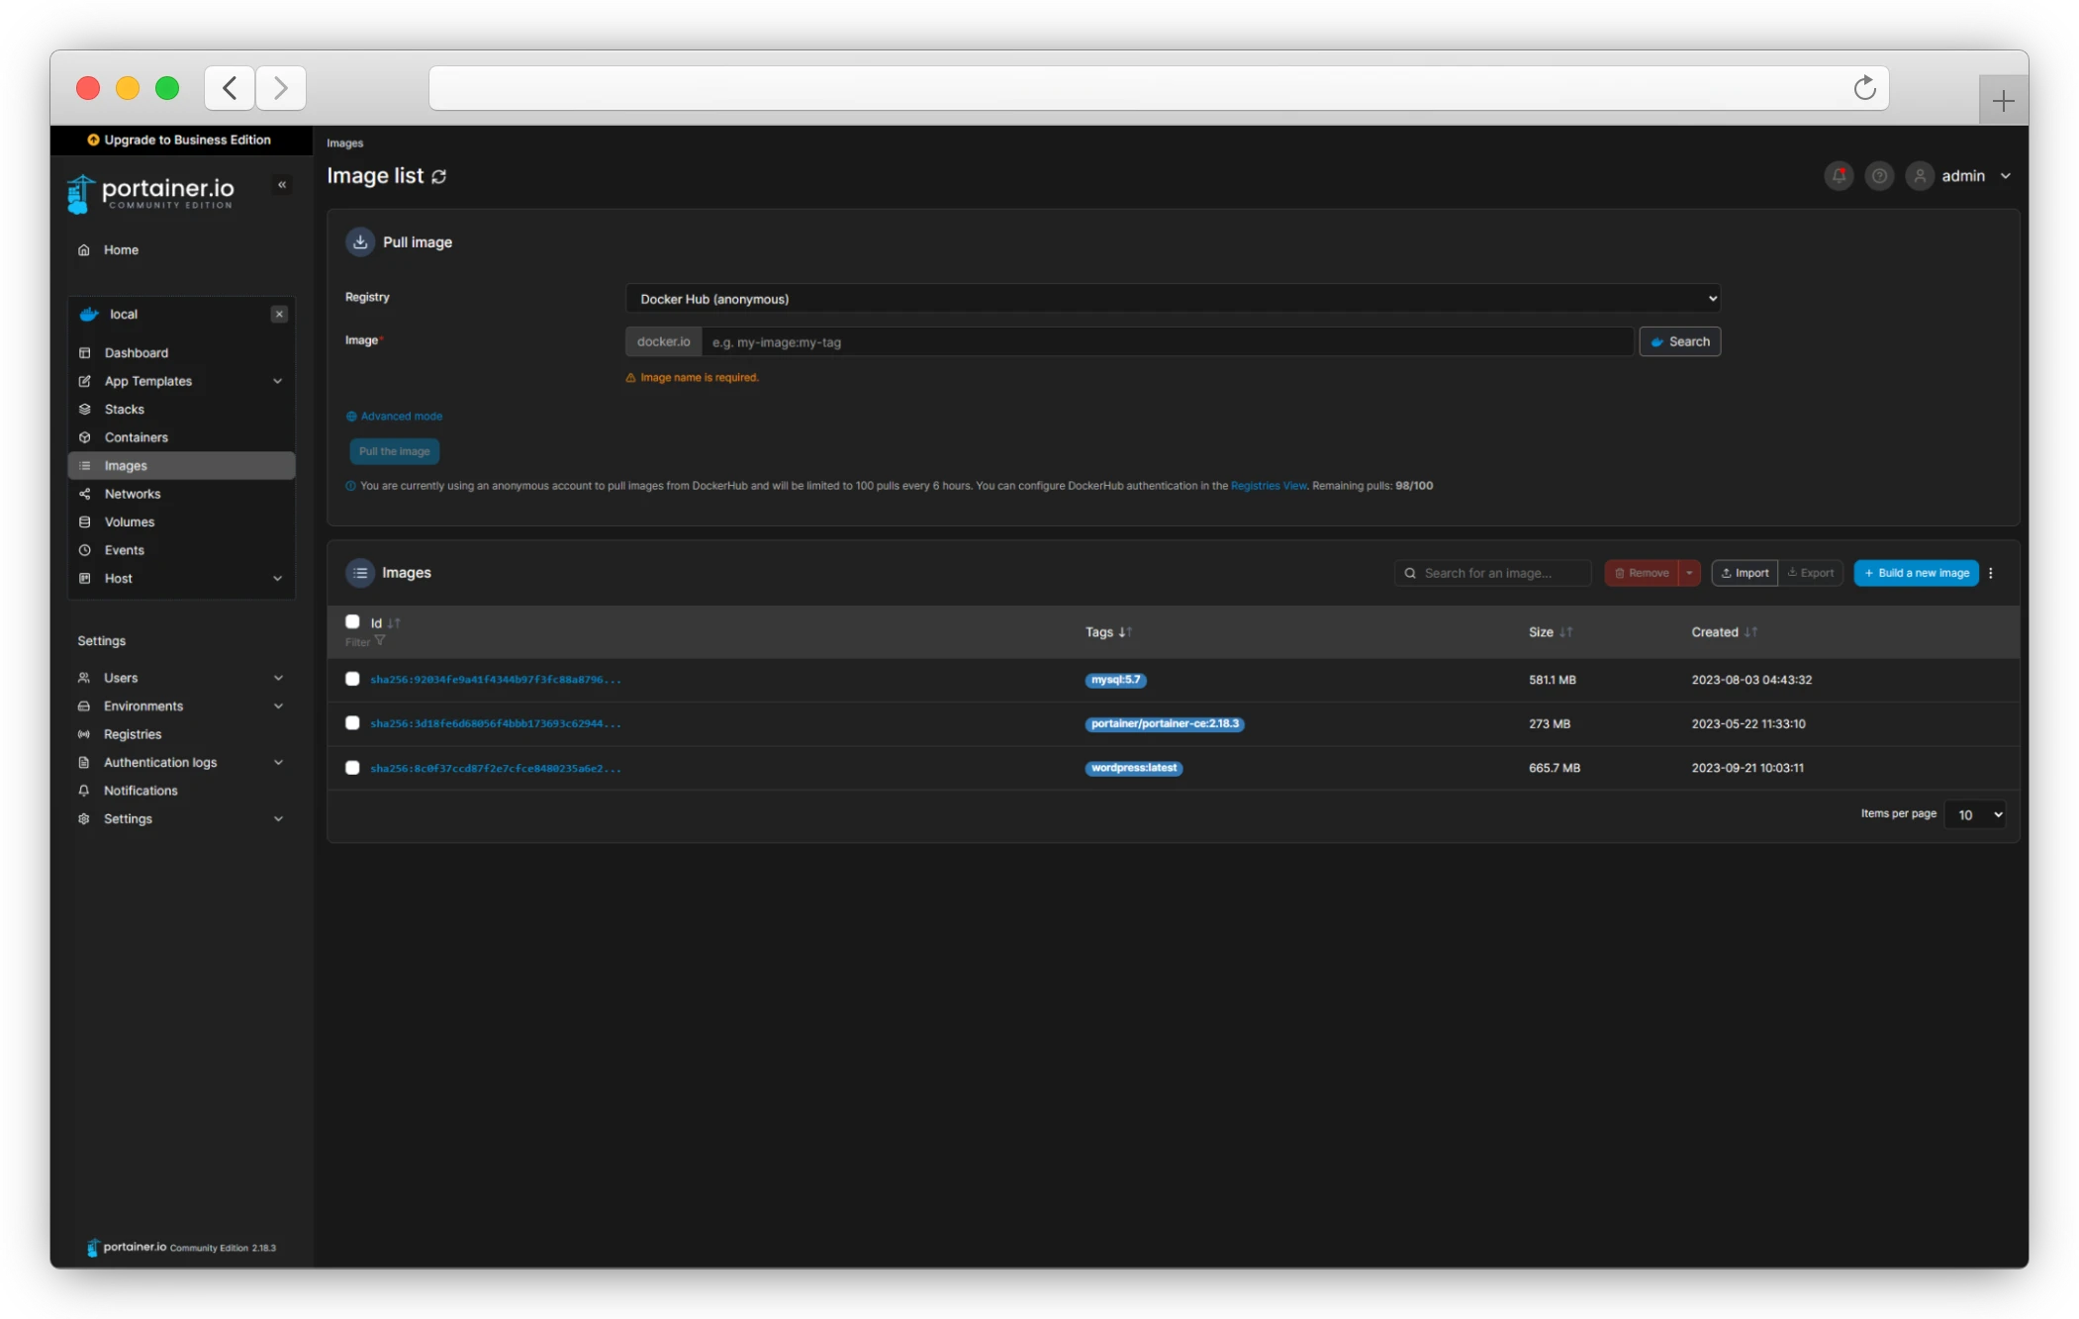Viewport: 2079px width, 1319px height.
Task: Open Containers in the sidebar
Action: (137, 437)
